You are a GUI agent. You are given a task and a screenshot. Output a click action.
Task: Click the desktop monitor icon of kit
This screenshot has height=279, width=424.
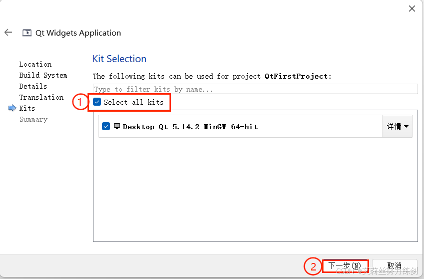[x=117, y=126]
